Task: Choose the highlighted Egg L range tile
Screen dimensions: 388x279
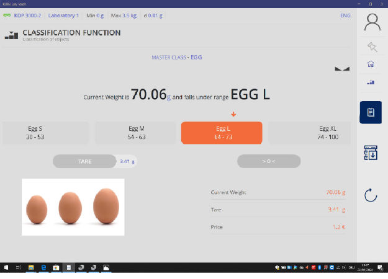Action: [x=222, y=133]
